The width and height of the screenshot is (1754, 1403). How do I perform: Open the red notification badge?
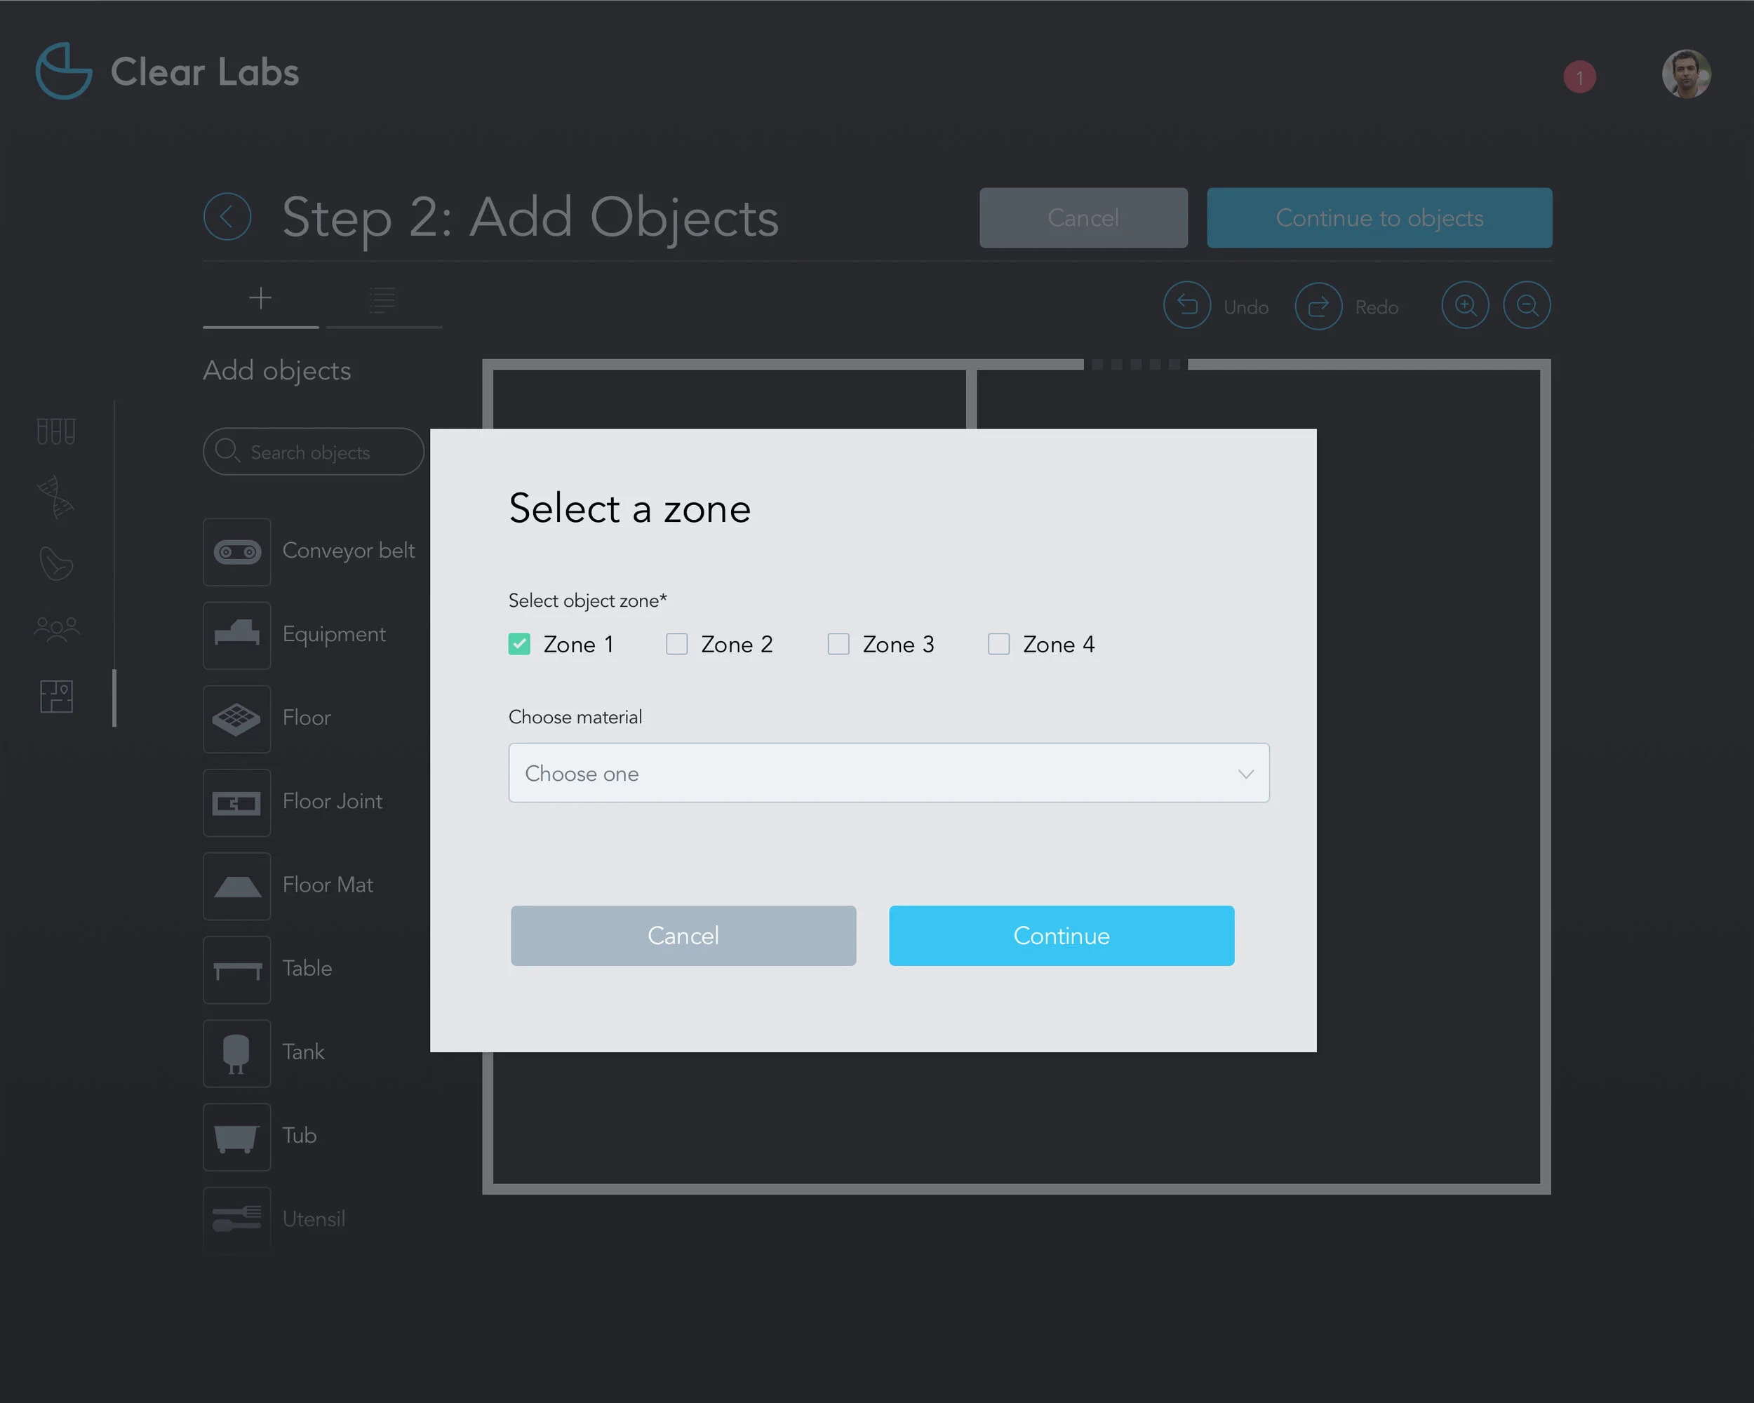point(1579,77)
